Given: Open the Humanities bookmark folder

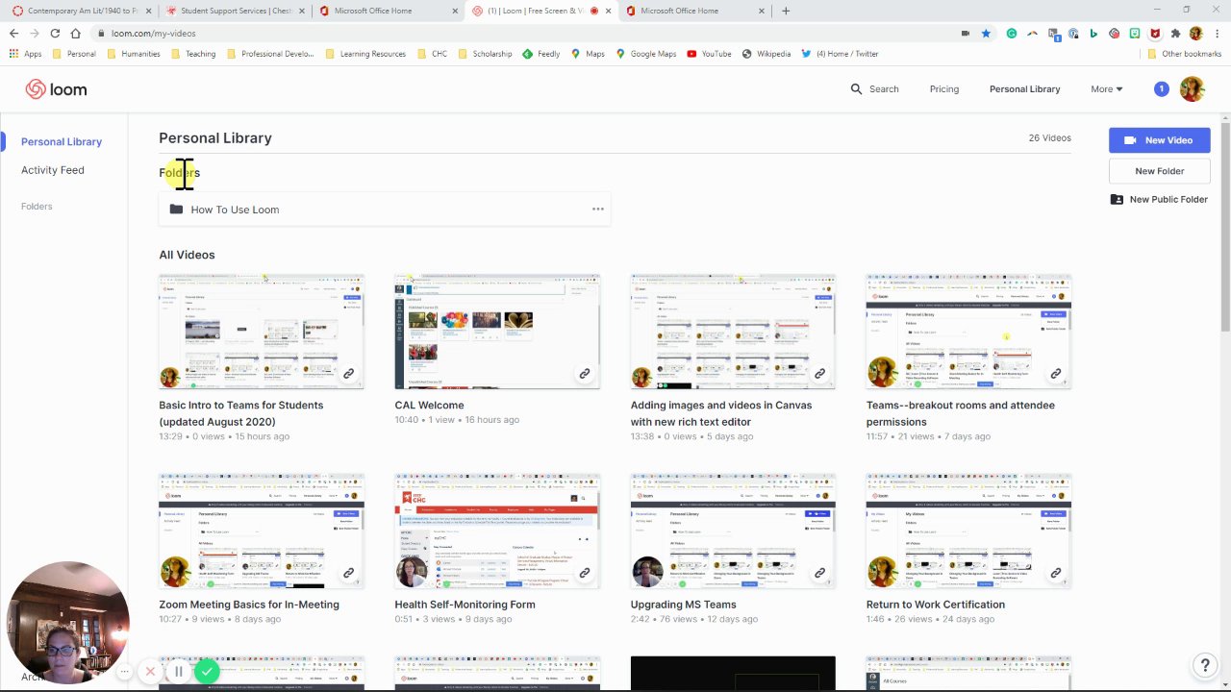Looking at the screenshot, I should [x=134, y=54].
